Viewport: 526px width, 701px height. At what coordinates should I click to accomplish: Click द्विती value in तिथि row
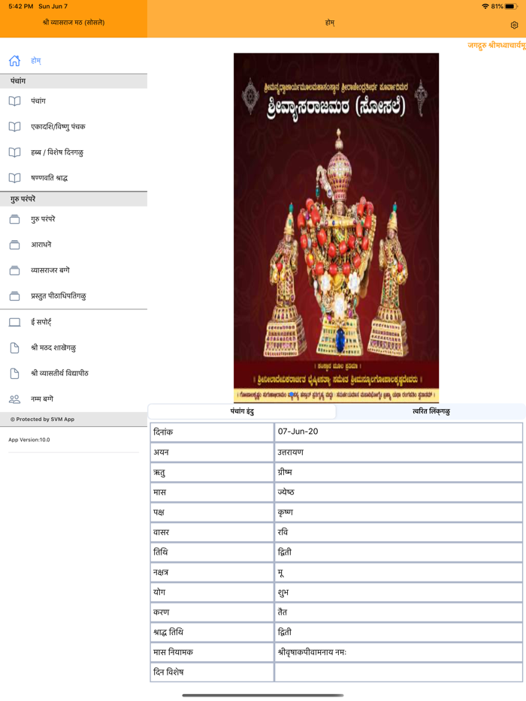click(x=285, y=552)
